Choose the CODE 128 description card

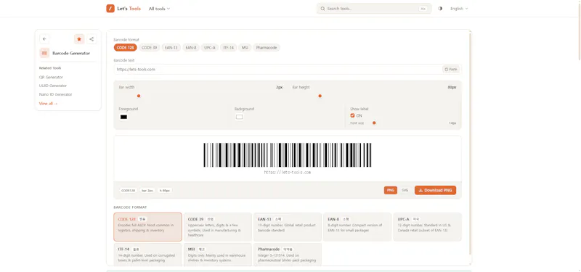[x=148, y=227]
